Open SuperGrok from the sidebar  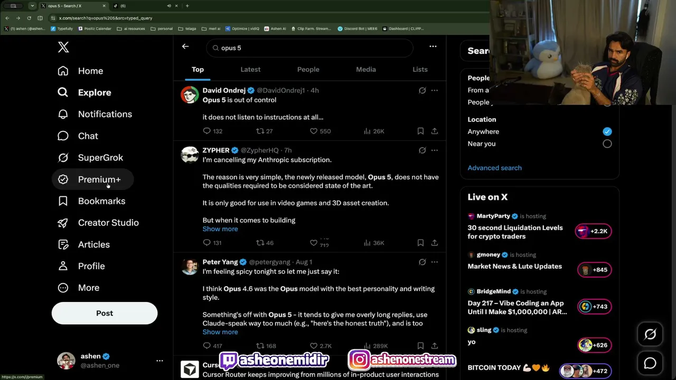click(90, 157)
